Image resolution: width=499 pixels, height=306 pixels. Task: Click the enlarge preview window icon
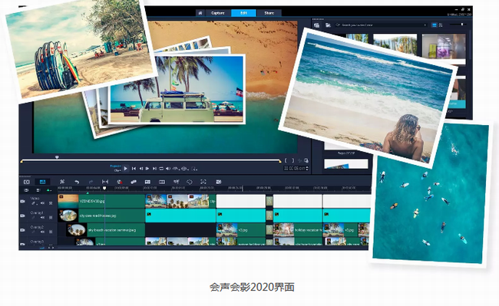(306, 161)
